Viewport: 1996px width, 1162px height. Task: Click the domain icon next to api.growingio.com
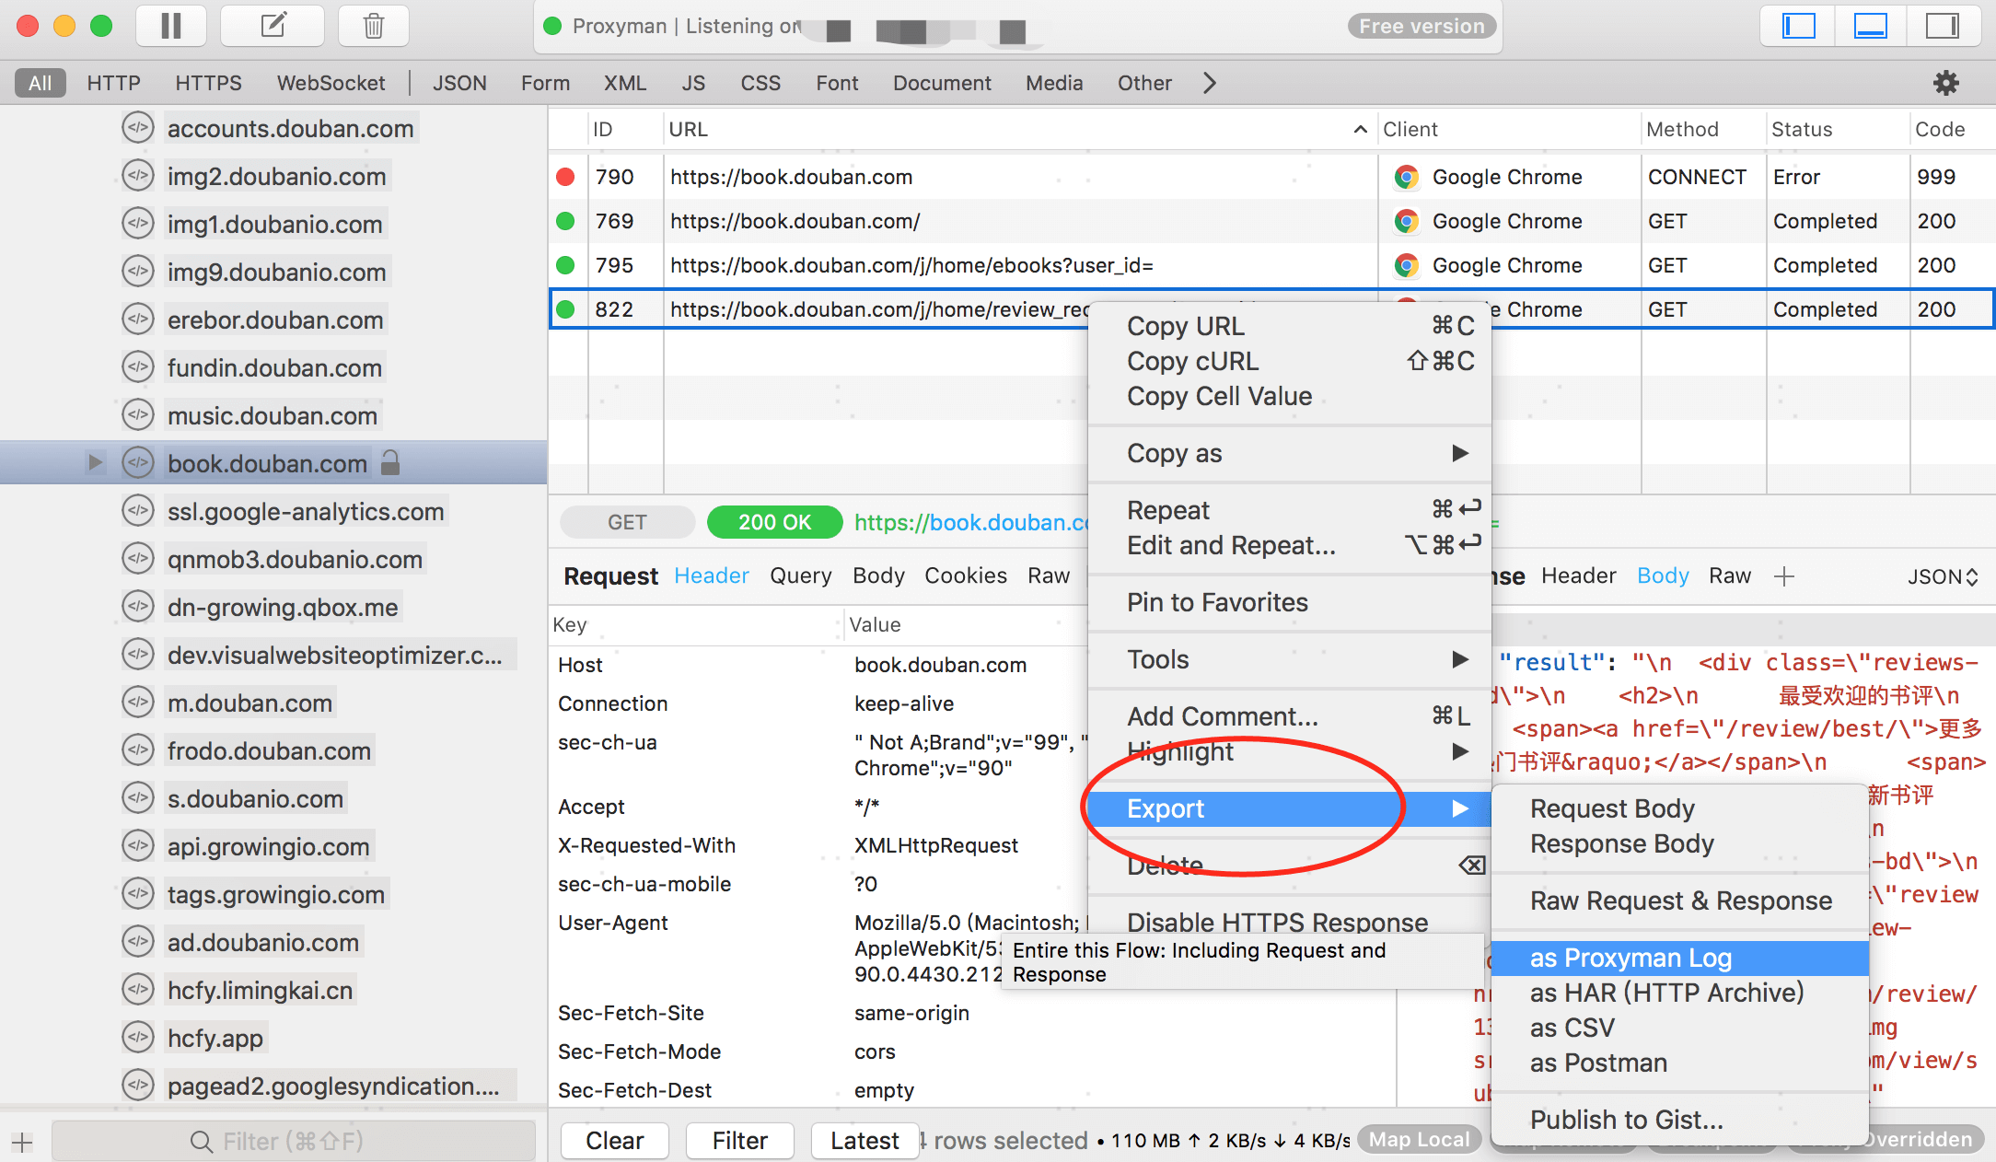click(x=138, y=845)
